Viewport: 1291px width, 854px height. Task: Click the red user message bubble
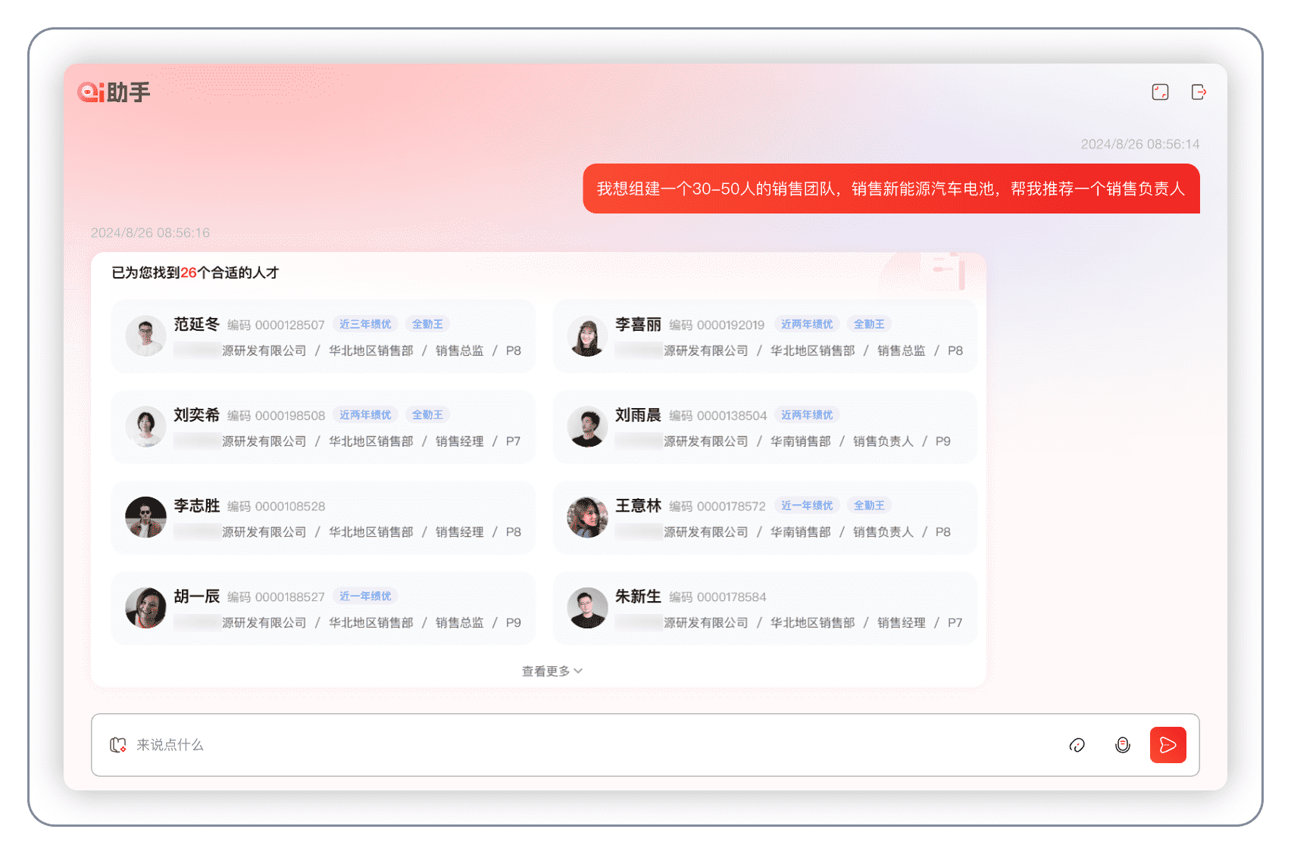tap(891, 189)
